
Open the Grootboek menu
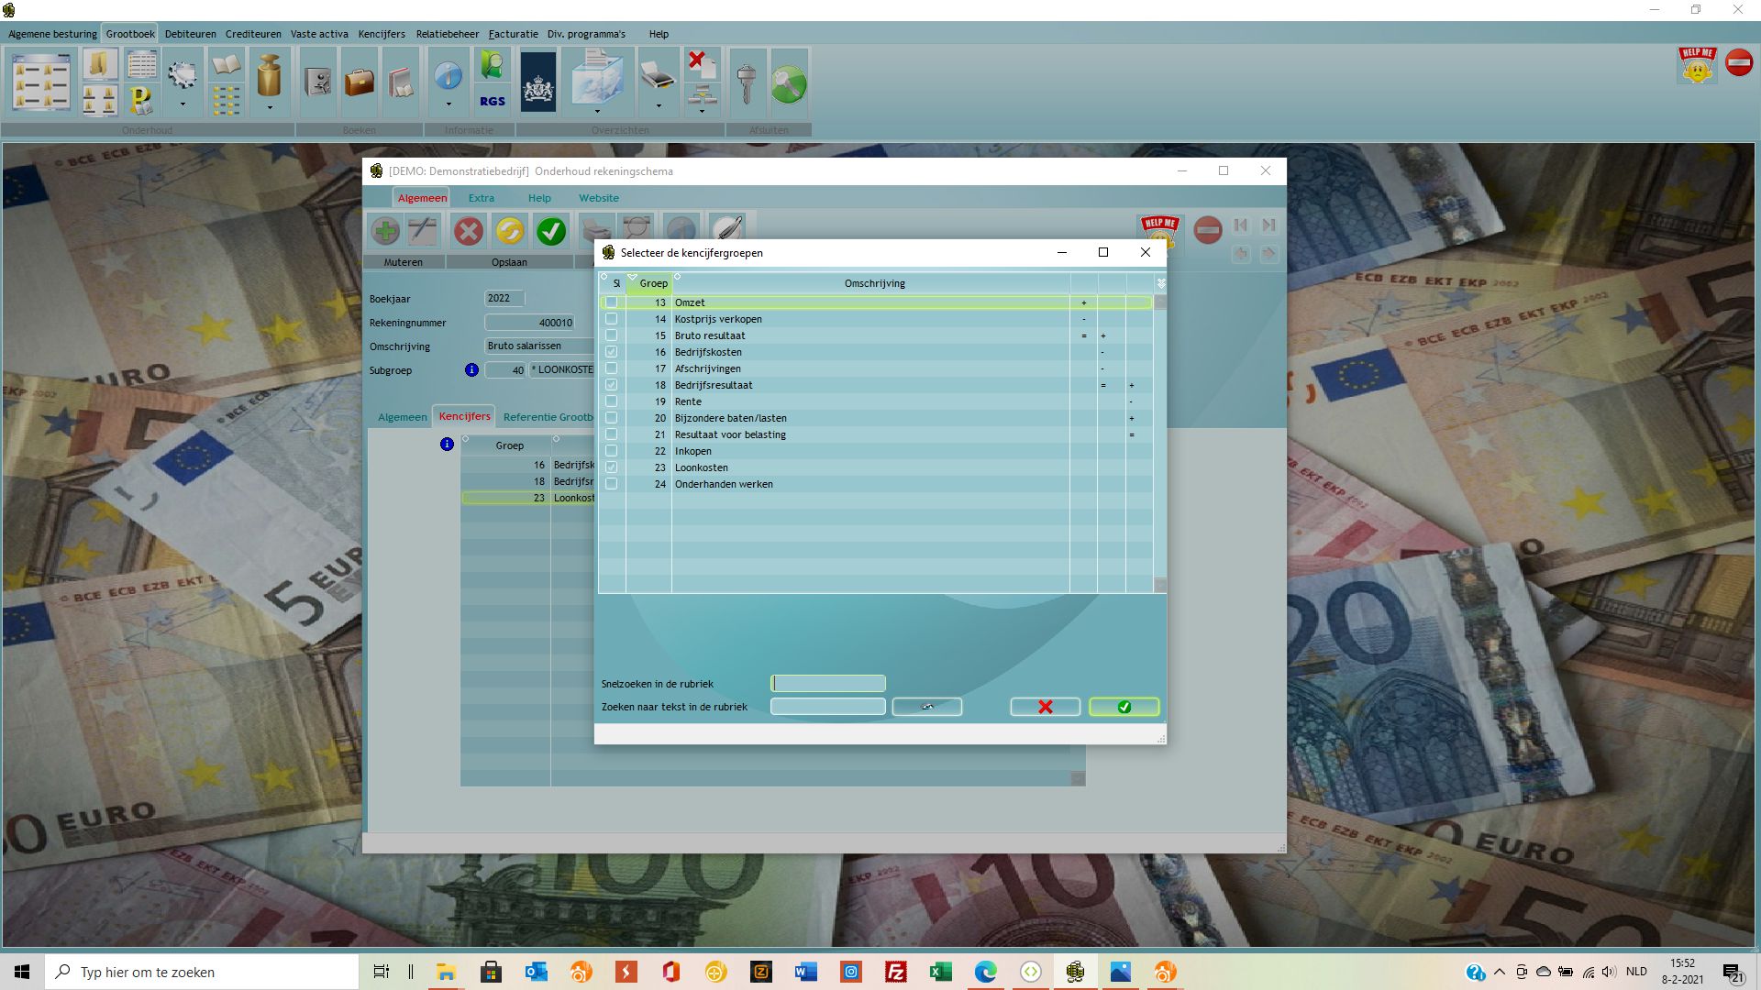[x=130, y=34]
